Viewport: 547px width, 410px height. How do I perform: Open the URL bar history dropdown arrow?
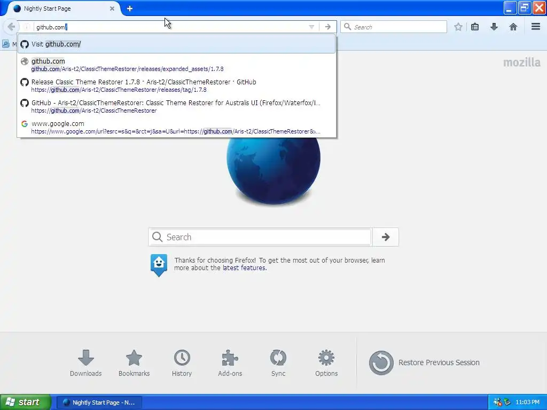(x=311, y=27)
